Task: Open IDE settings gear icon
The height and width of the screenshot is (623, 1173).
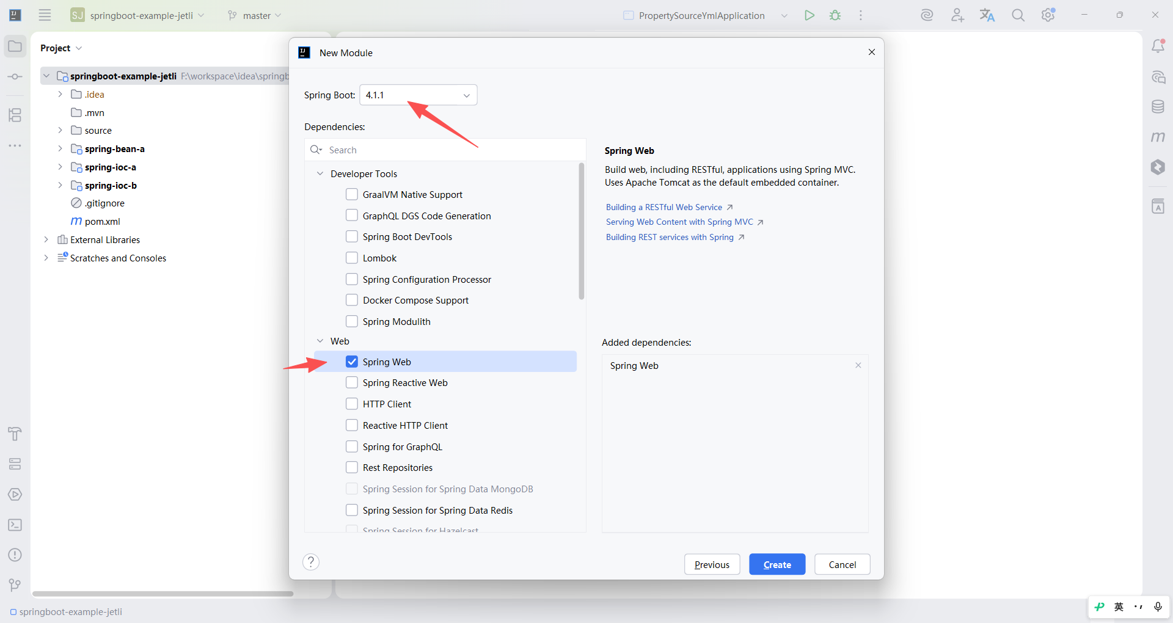Action: pyautogui.click(x=1048, y=15)
